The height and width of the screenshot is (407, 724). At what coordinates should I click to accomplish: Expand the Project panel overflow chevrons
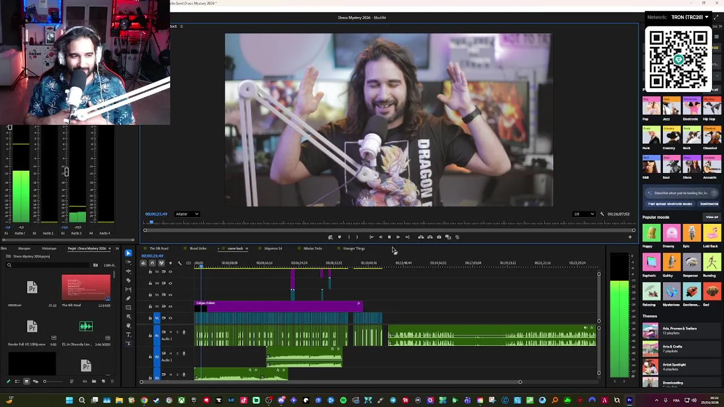[x=117, y=249]
